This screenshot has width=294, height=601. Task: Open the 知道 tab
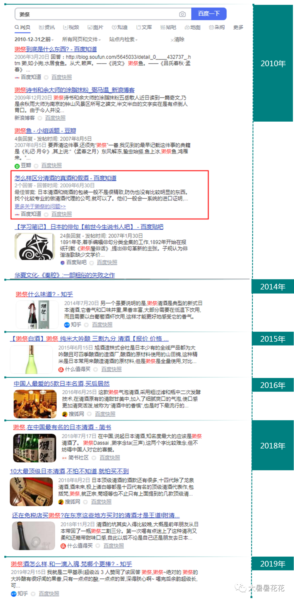tap(120, 27)
